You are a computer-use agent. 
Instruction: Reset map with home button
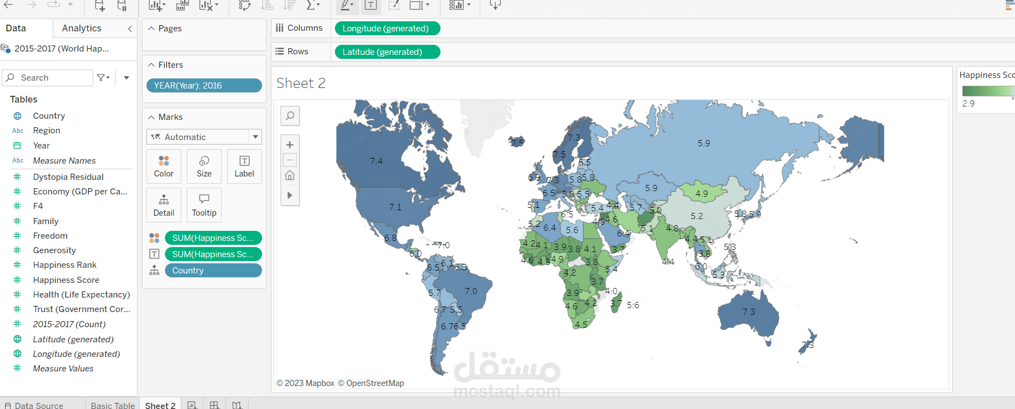[290, 175]
